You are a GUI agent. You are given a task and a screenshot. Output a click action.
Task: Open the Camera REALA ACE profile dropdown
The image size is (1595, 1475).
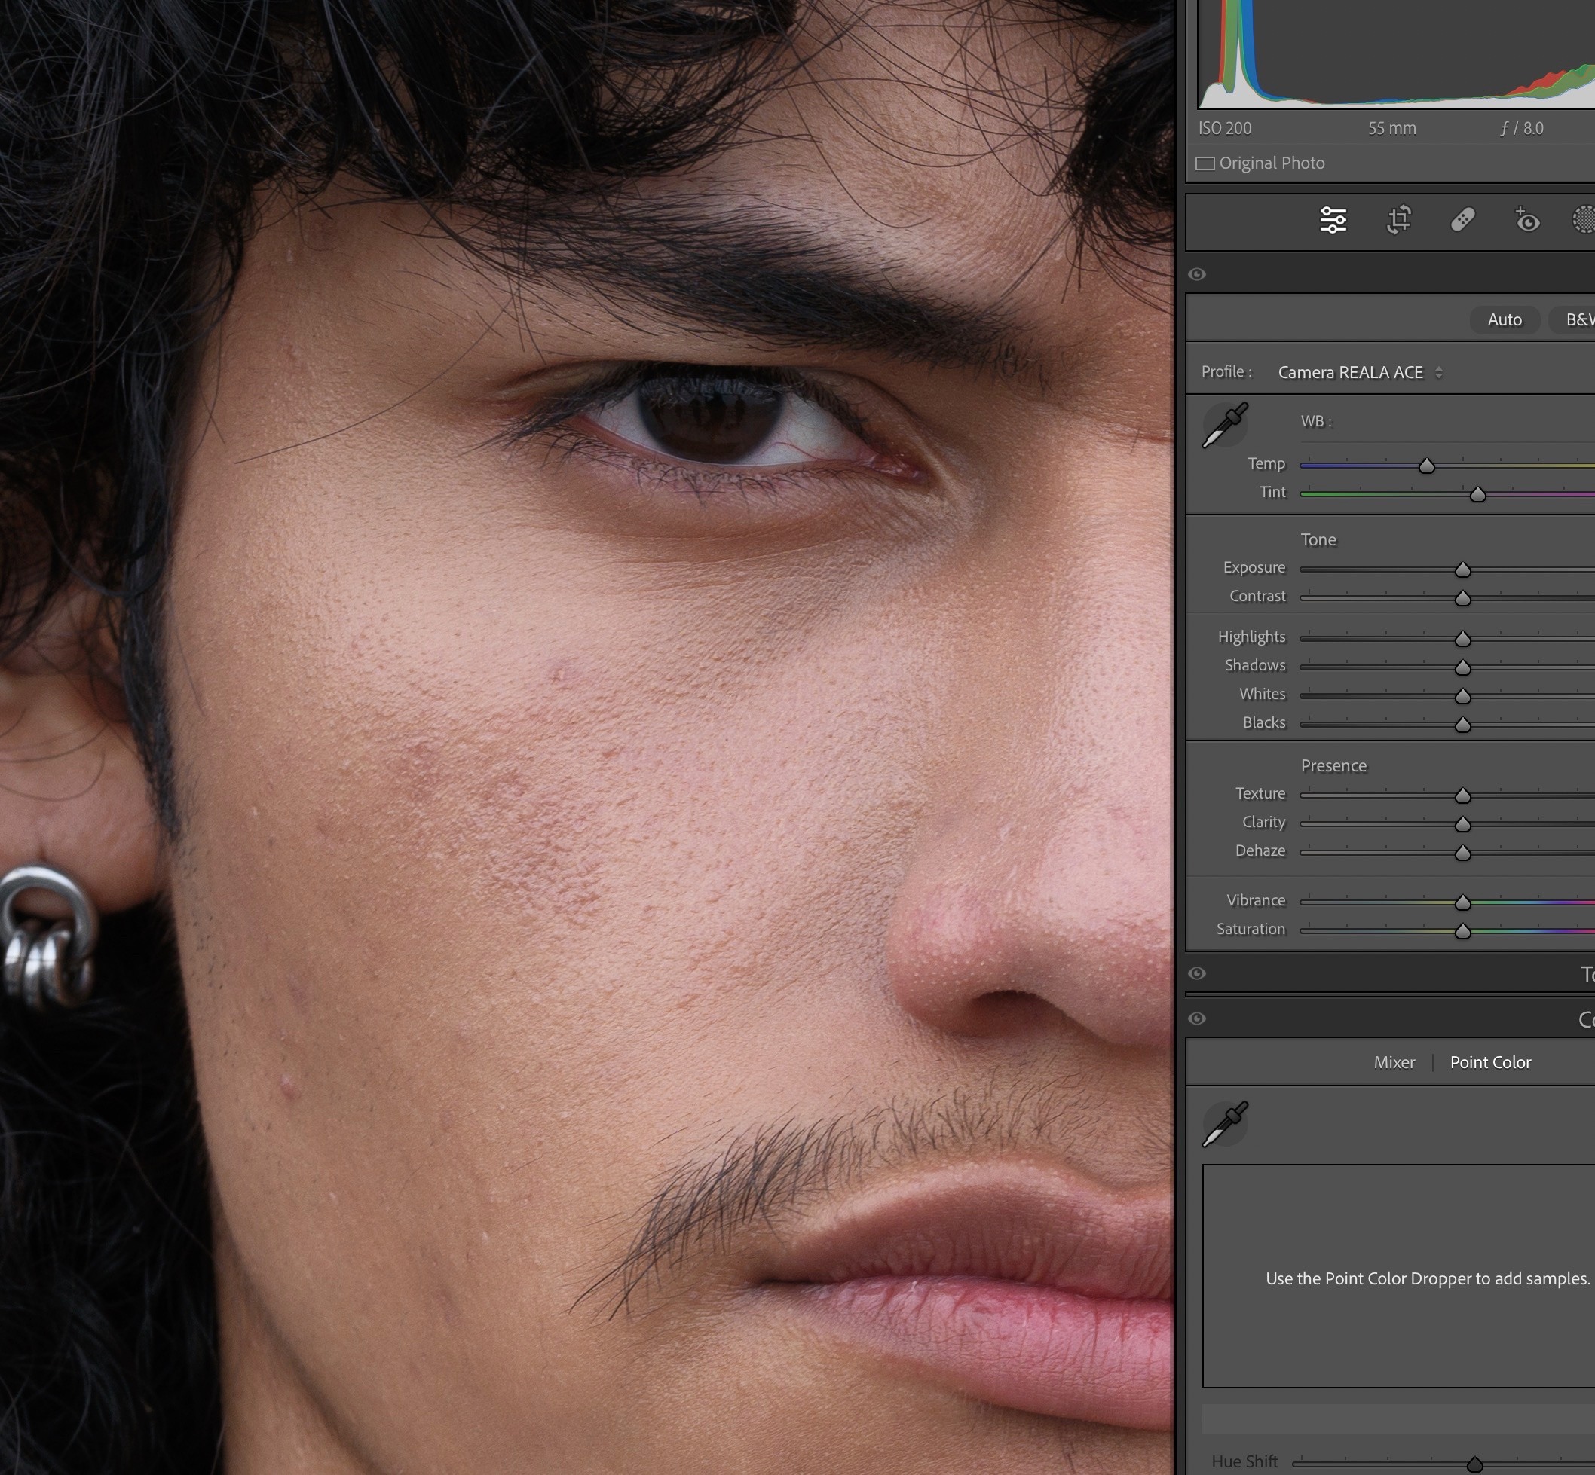(1359, 373)
